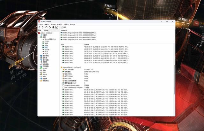204x131 pixels.
Task: Expand the 显示设备 tree node arrow
Action: (39, 60)
